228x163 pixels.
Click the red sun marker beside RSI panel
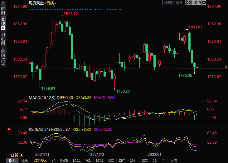pyautogui.click(x=9, y=128)
